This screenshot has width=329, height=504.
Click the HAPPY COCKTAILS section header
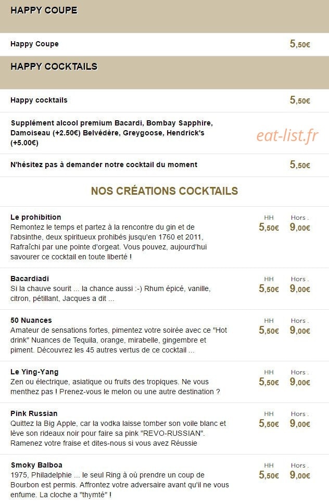tap(54, 67)
